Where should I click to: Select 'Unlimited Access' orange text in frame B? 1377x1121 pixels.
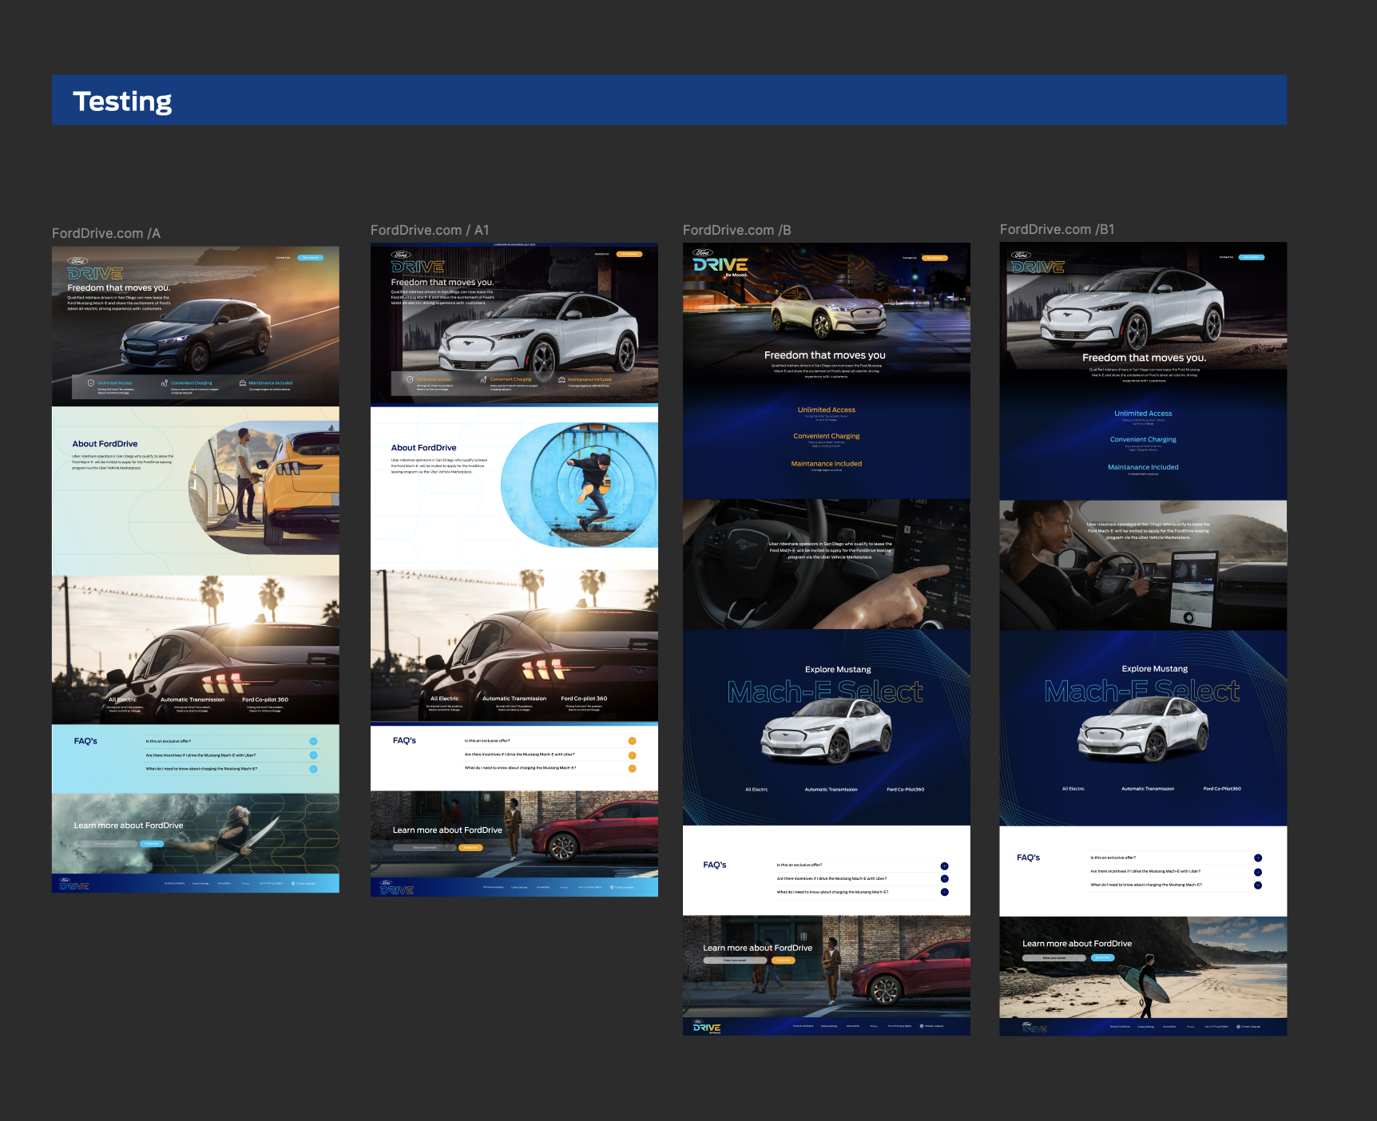click(x=826, y=410)
